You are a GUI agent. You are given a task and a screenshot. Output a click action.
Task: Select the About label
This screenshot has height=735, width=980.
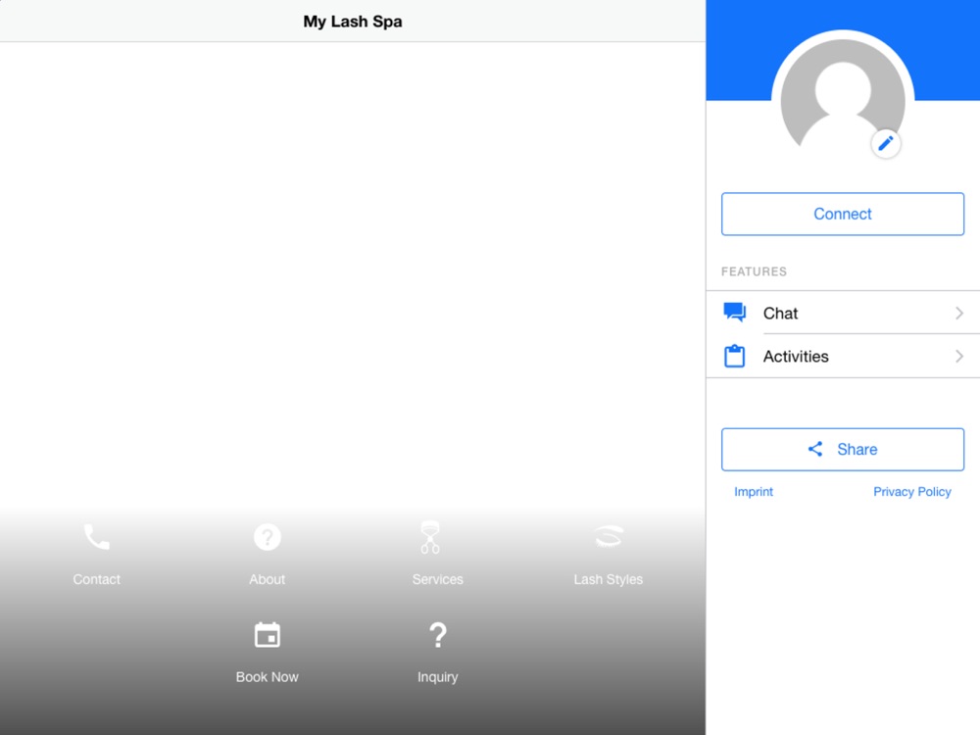pyautogui.click(x=267, y=579)
